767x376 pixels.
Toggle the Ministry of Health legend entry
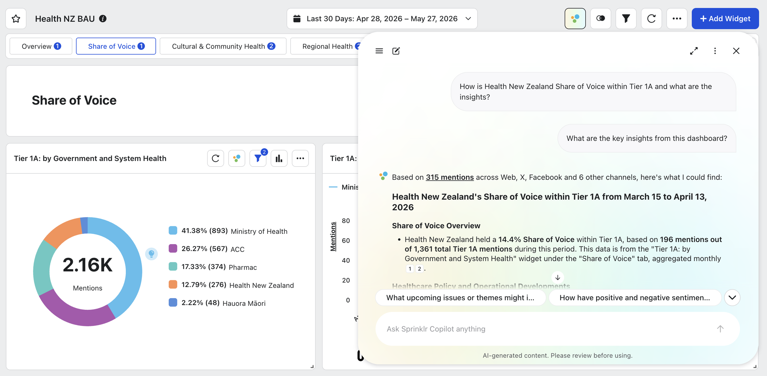[228, 231]
